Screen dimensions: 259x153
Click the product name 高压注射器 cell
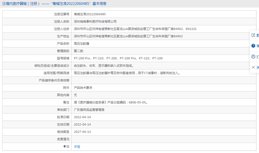pyautogui.click(x=164, y=44)
